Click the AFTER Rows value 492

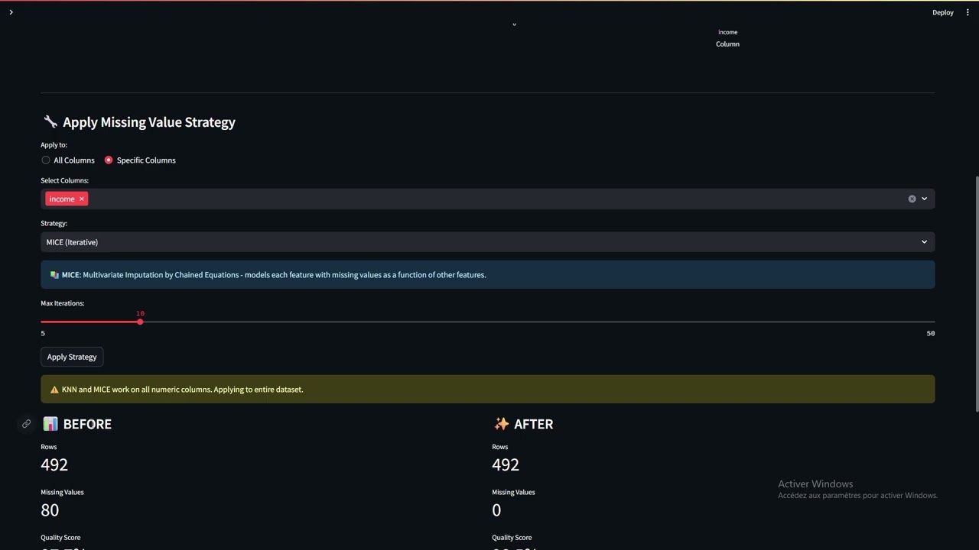click(506, 464)
